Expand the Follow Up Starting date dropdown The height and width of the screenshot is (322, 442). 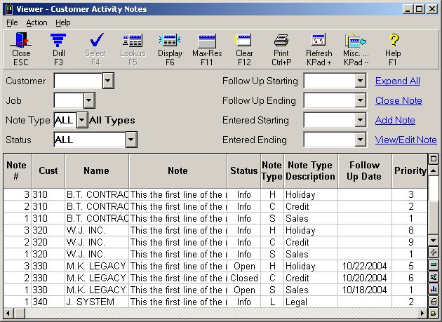(361, 81)
